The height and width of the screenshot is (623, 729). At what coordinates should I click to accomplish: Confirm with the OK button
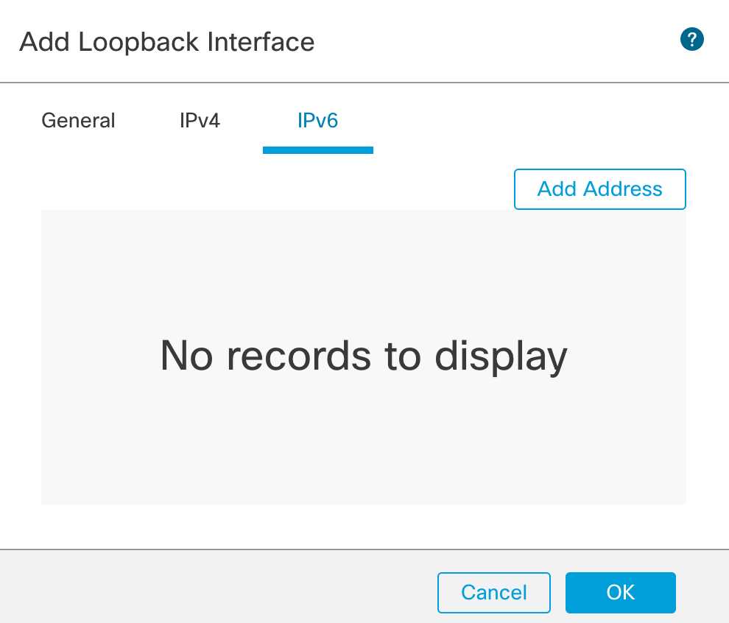(620, 592)
